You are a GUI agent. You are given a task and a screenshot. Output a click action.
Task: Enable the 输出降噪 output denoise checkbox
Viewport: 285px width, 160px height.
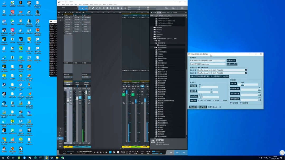(241, 103)
